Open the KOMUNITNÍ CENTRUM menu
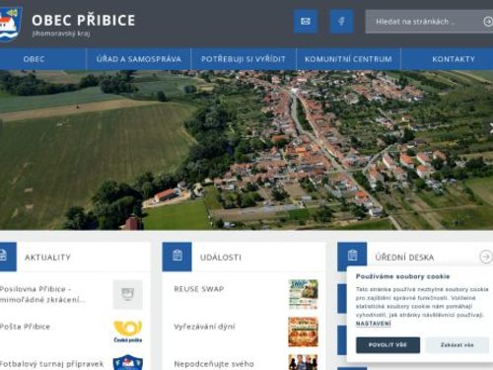The height and width of the screenshot is (370, 493). point(348,59)
